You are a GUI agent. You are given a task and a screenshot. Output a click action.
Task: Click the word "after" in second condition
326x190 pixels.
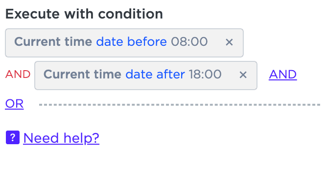(x=170, y=75)
